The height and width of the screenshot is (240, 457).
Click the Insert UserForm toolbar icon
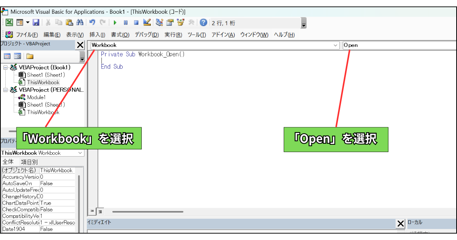(x=20, y=22)
